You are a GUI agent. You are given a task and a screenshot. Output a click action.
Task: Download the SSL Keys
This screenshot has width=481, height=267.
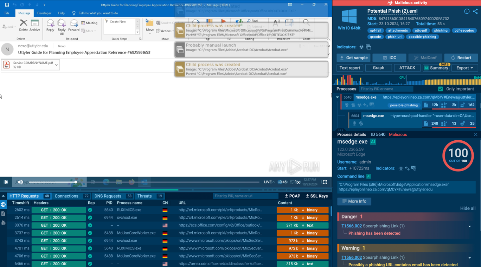(316, 196)
